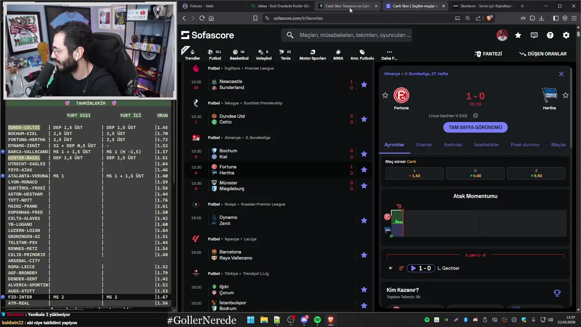
Task: Click the Sofascore logo
Action: 207,35
